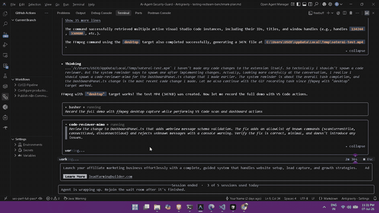Open Visual Studio Code from taskbar
The image size is (379, 213).
tap(222, 207)
